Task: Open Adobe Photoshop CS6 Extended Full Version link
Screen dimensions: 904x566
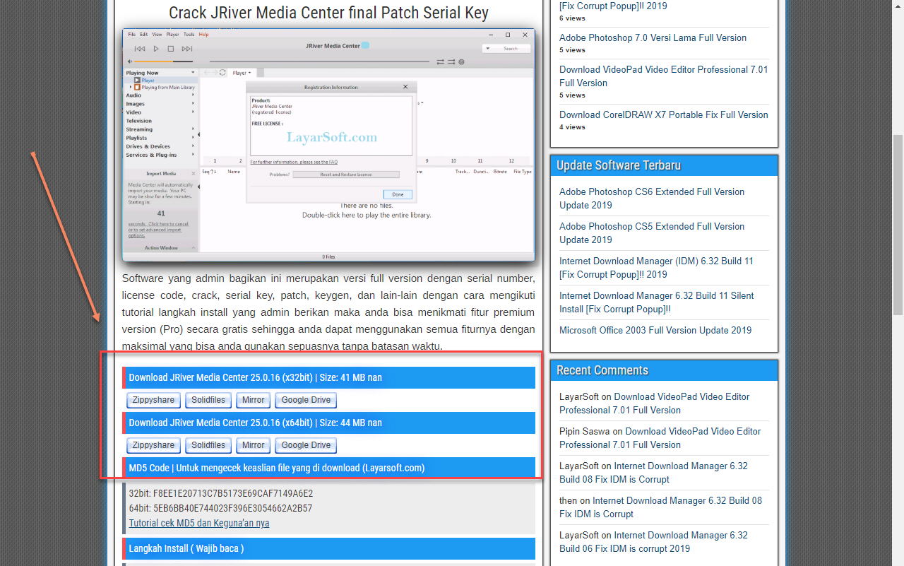Action: (x=652, y=199)
